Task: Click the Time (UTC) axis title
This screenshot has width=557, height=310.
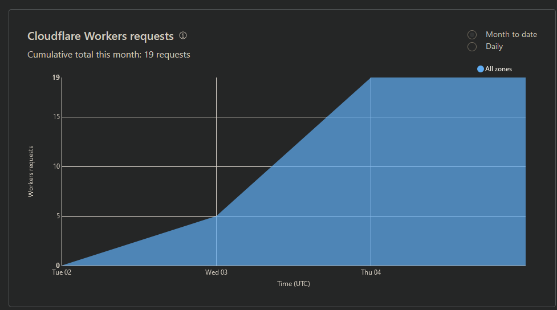Action: tap(294, 284)
